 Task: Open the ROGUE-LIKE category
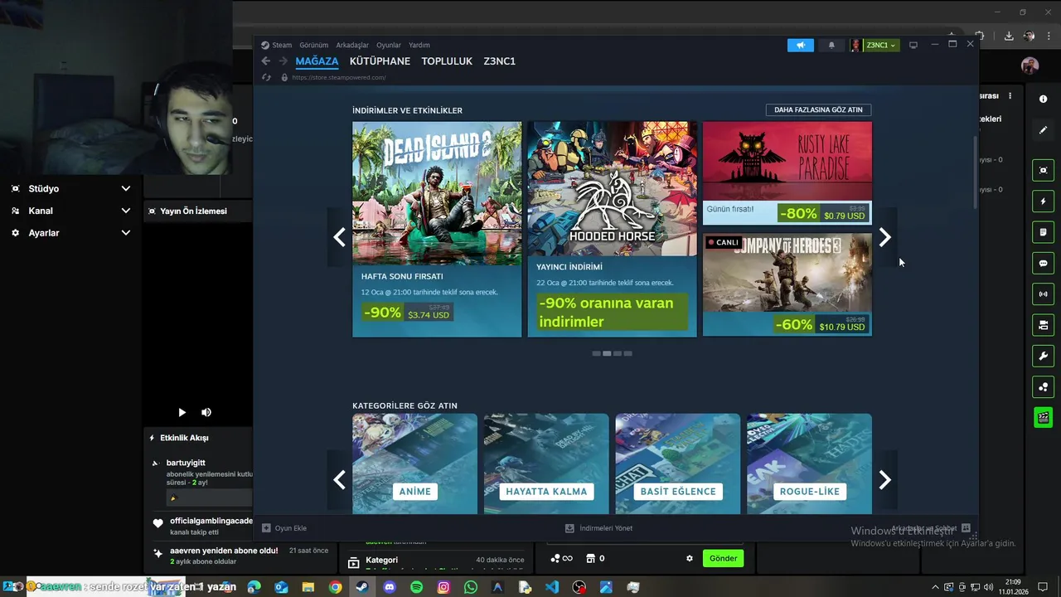[x=809, y=464]
